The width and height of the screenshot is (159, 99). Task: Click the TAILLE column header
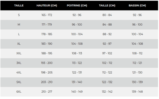(x=19, y=6)
